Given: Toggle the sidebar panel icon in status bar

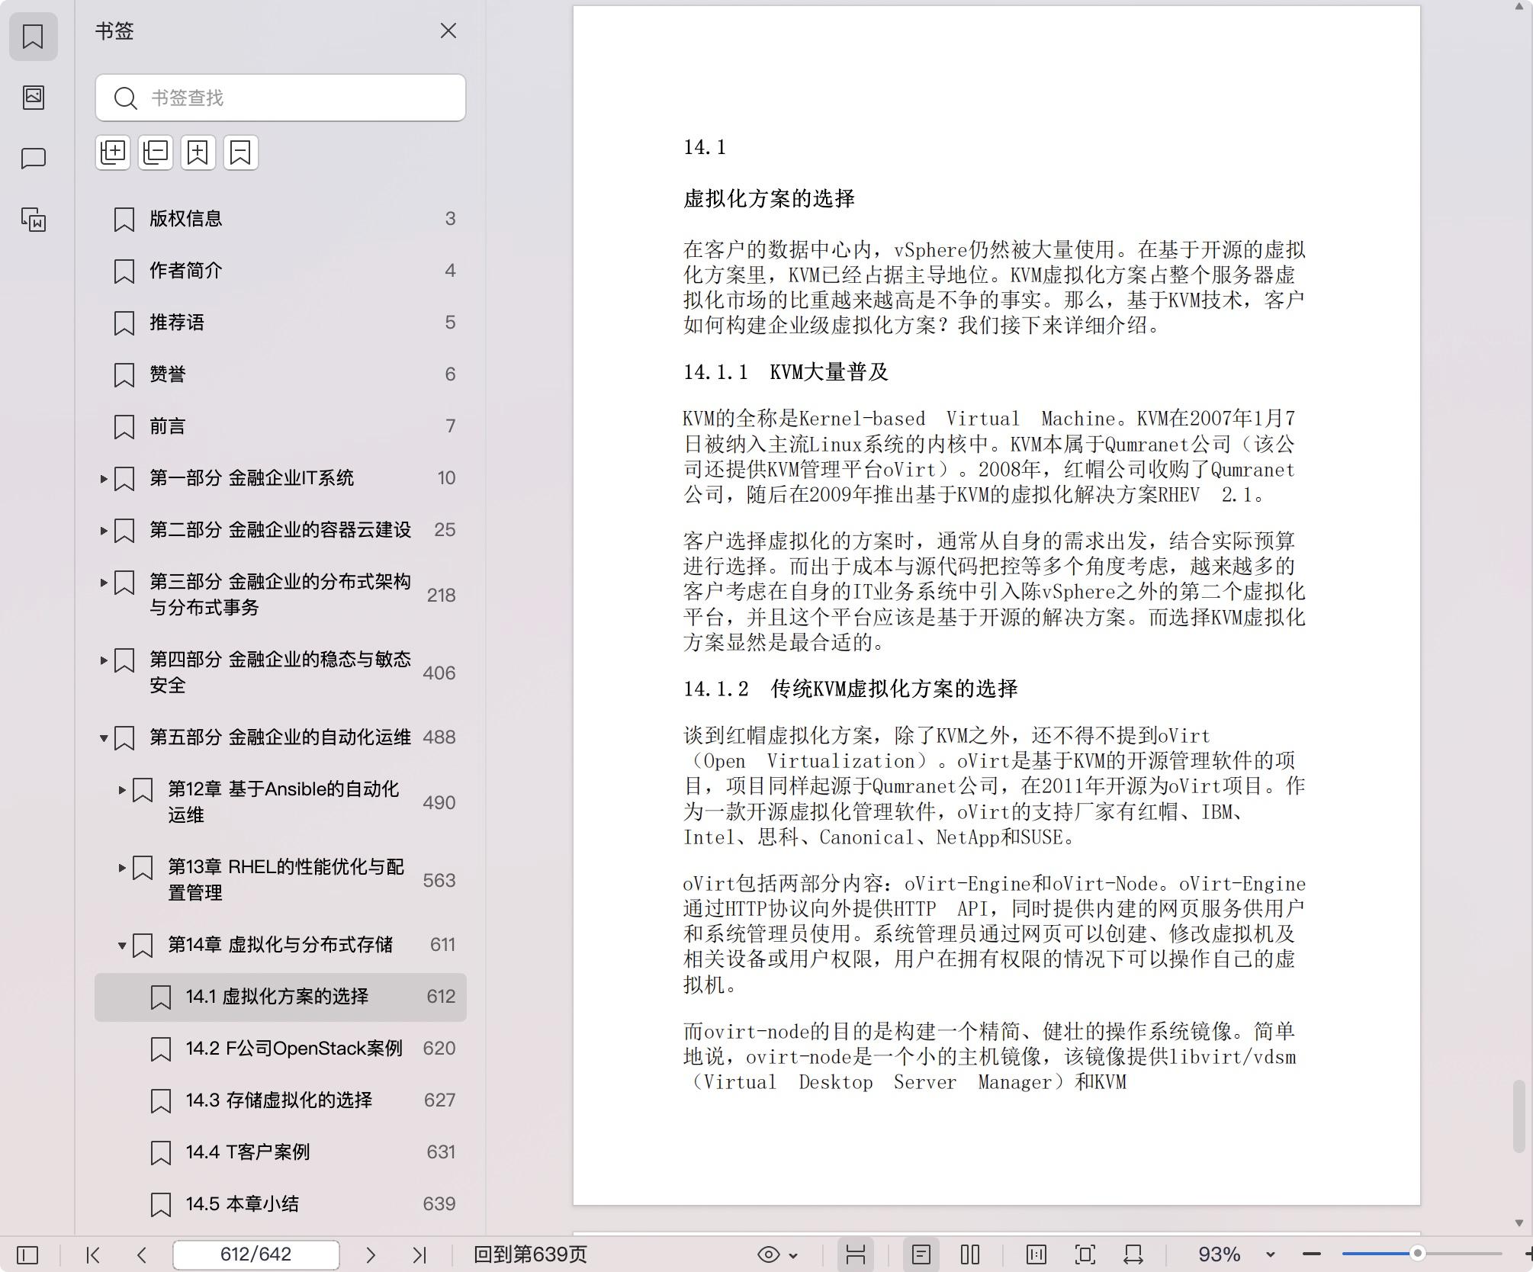Looking at the screenshot, I should [27, 1254].
